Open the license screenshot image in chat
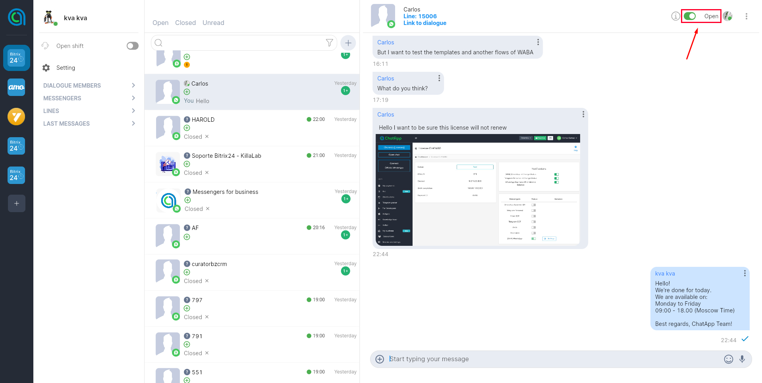 (478, 190)
